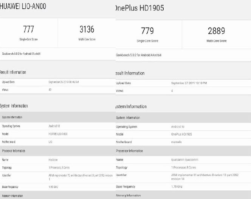Click Geekbench 5.0.2 text in Huawei panel
The height and width of the screenshot is (199, 251).
[21, 54]
